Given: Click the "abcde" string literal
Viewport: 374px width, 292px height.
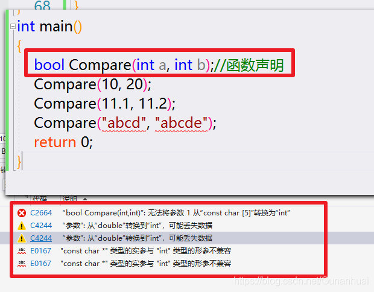Looking at the screenshot, I should point(182,123).
